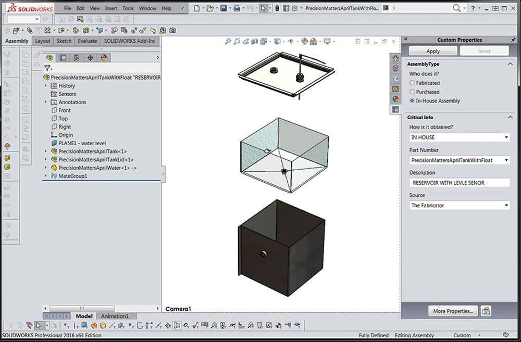The height and width of the screenshot is (342, 521).
Task: Open the SOLIDWORKS Add-Ins tab
Action: pos(129,41)
